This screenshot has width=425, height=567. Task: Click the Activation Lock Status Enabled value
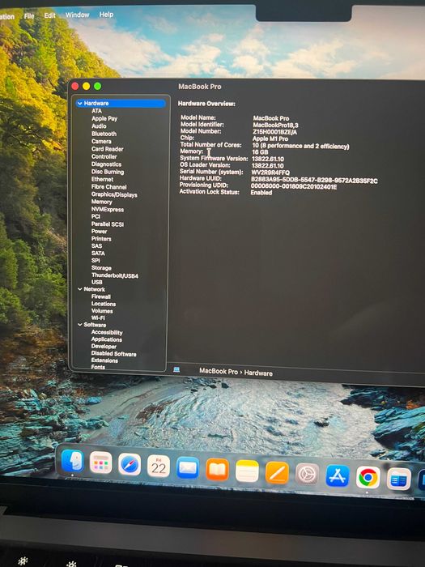(x=261, y=193)
